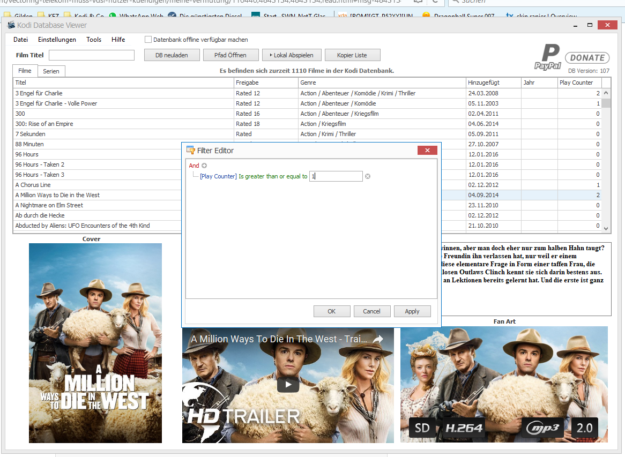Sort by the Jahr column header

539,83
